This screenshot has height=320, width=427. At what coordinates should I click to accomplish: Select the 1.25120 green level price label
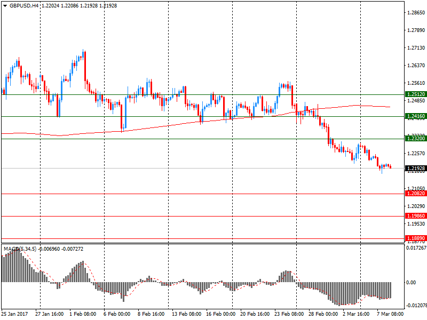coord(416,94)
